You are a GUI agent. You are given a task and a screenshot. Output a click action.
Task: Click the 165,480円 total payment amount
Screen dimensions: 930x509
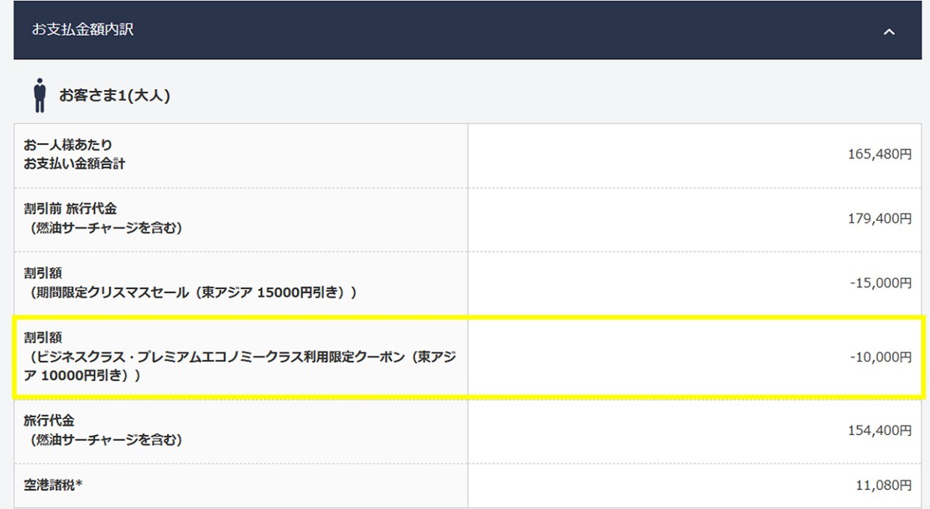tap(881, 155)
